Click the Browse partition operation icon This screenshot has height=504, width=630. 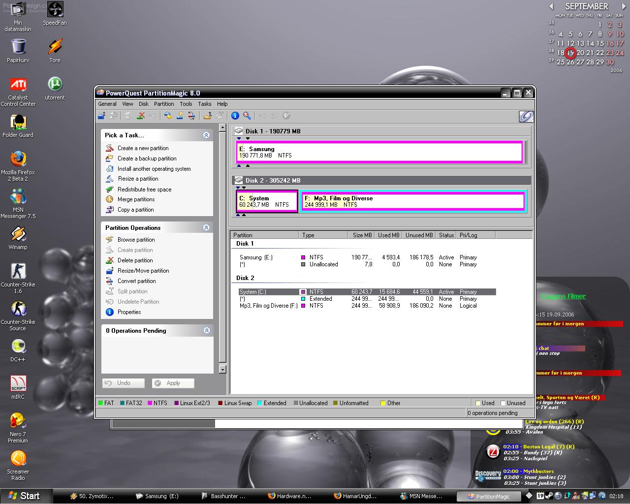point(110,240)
